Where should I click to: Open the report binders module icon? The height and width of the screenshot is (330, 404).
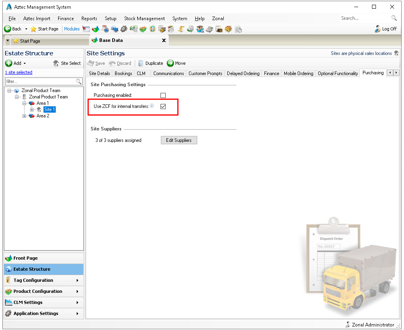click(x=171, y=29)
